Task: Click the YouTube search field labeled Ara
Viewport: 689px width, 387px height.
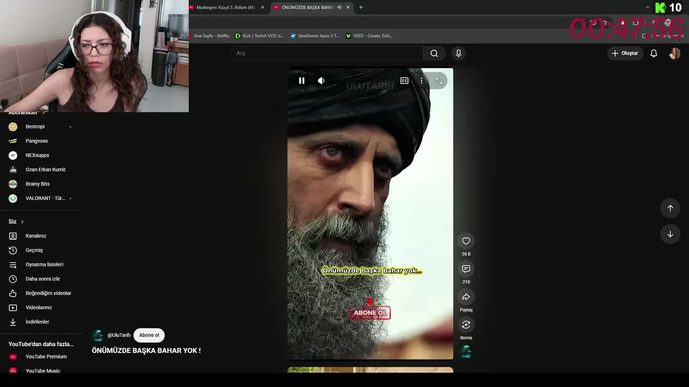Action: (327, 53)
